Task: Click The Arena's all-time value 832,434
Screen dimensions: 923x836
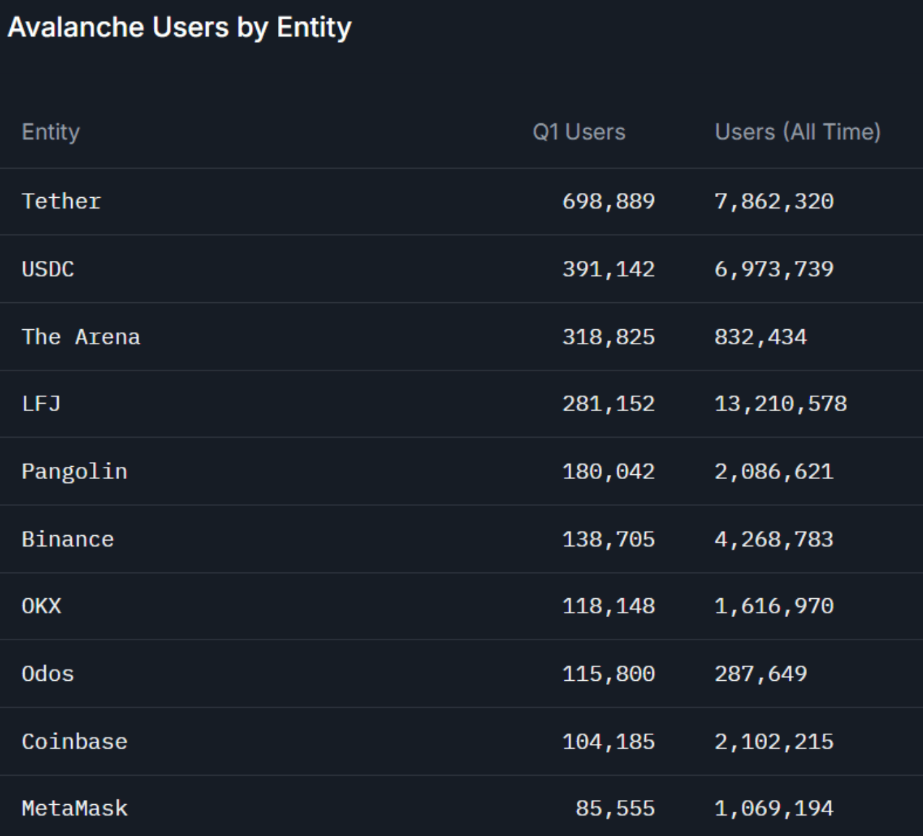Action: pyautogui.click(x=760, y=337)
